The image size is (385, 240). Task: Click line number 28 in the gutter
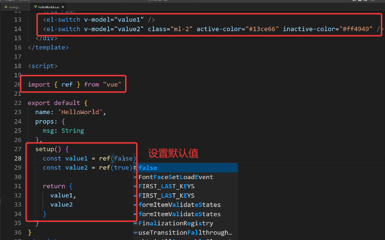tap(18, 158)
